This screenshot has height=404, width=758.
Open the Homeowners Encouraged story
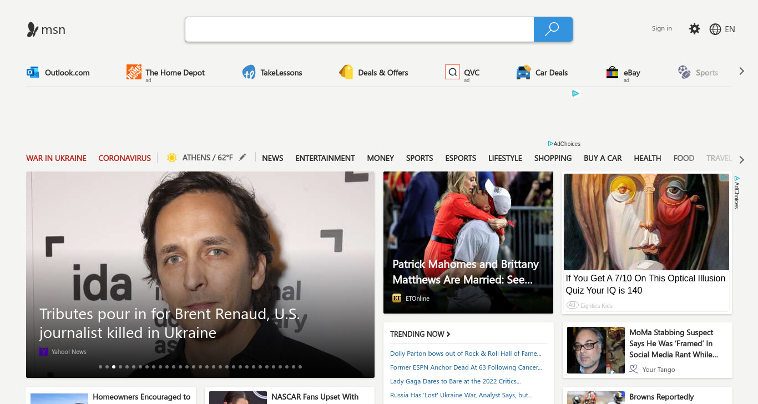pos(142,397)
